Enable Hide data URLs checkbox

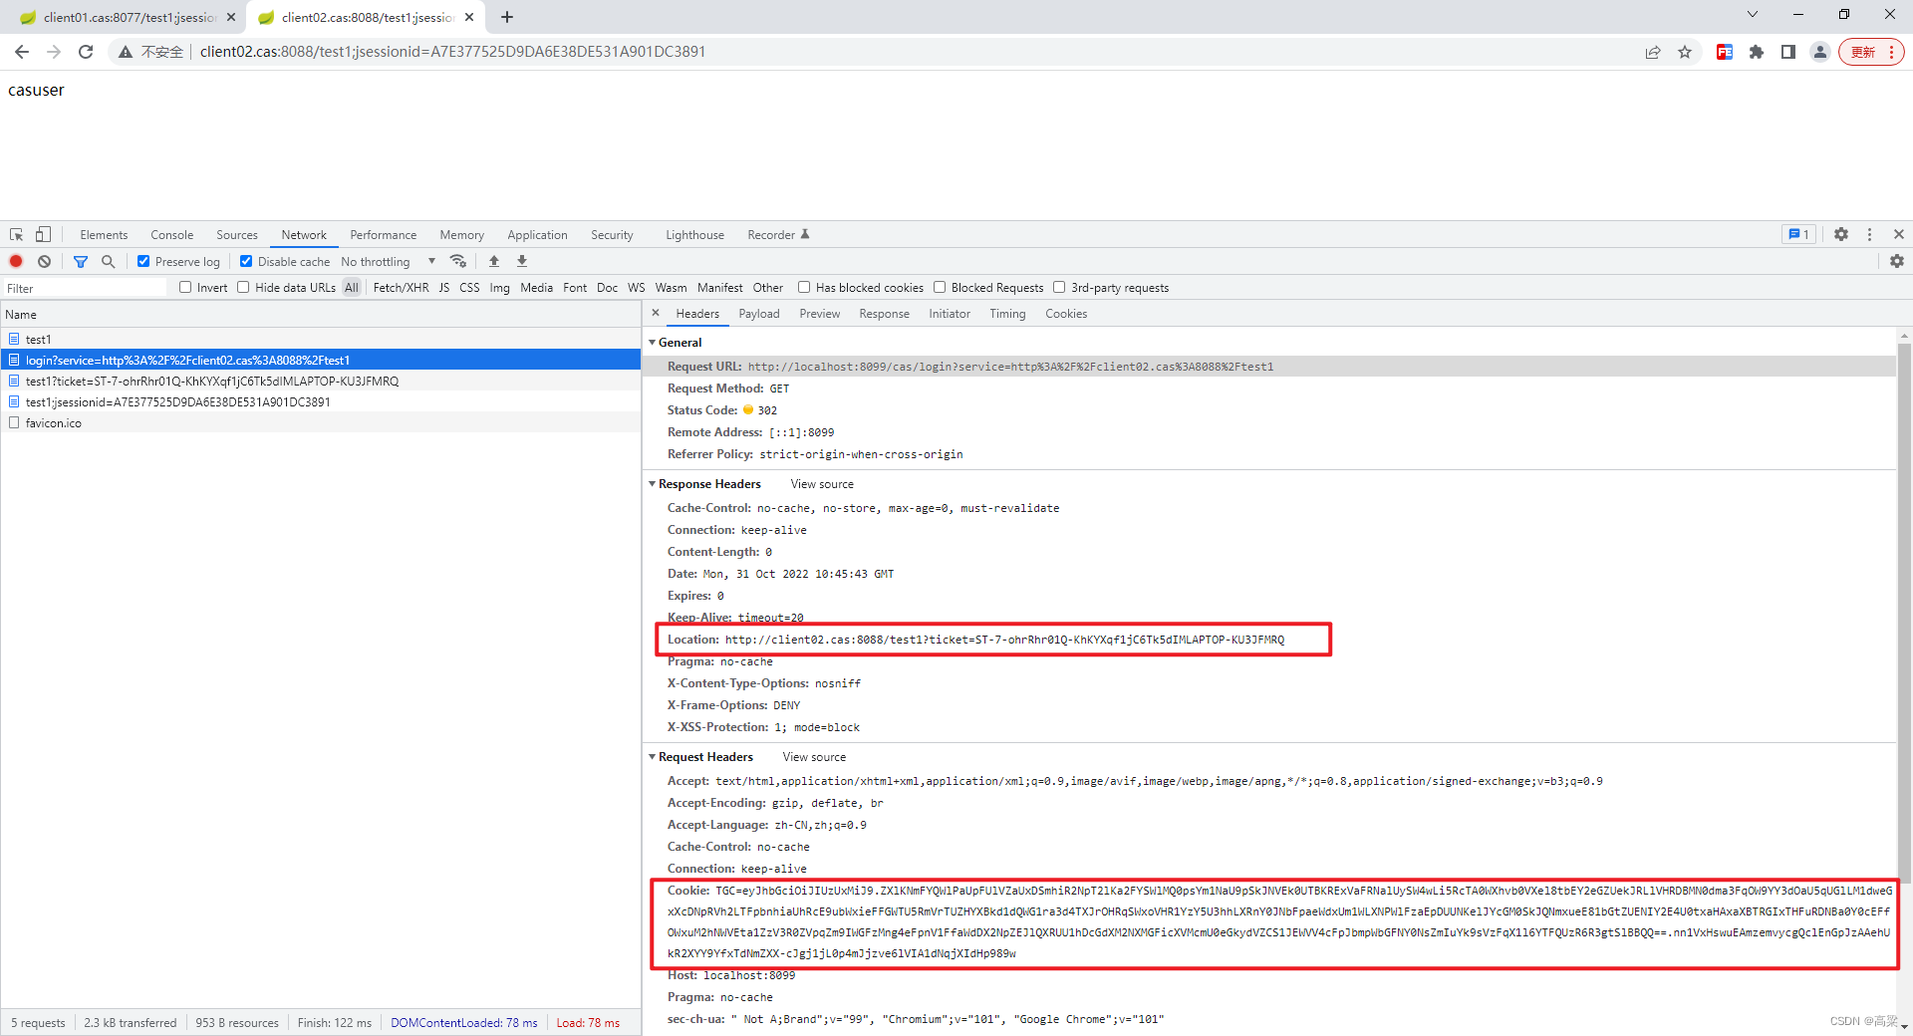click(243, 287)
